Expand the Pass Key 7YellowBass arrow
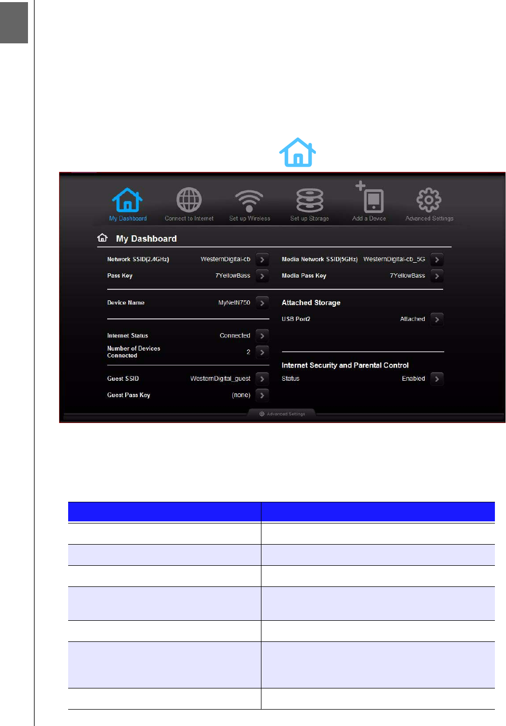 (262, 276)
